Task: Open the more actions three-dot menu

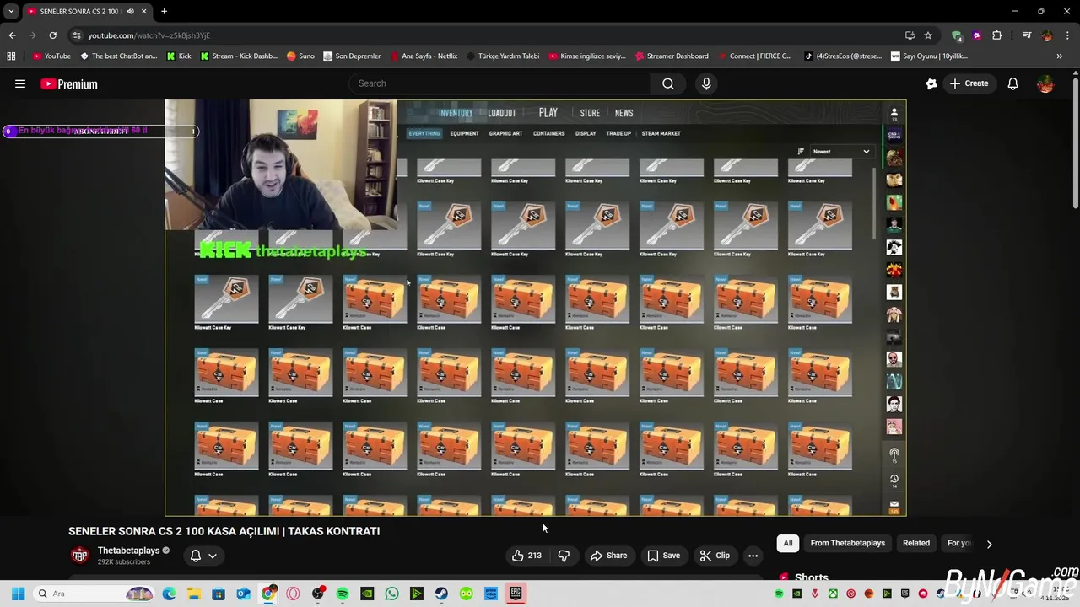Action: click(753, 556)
